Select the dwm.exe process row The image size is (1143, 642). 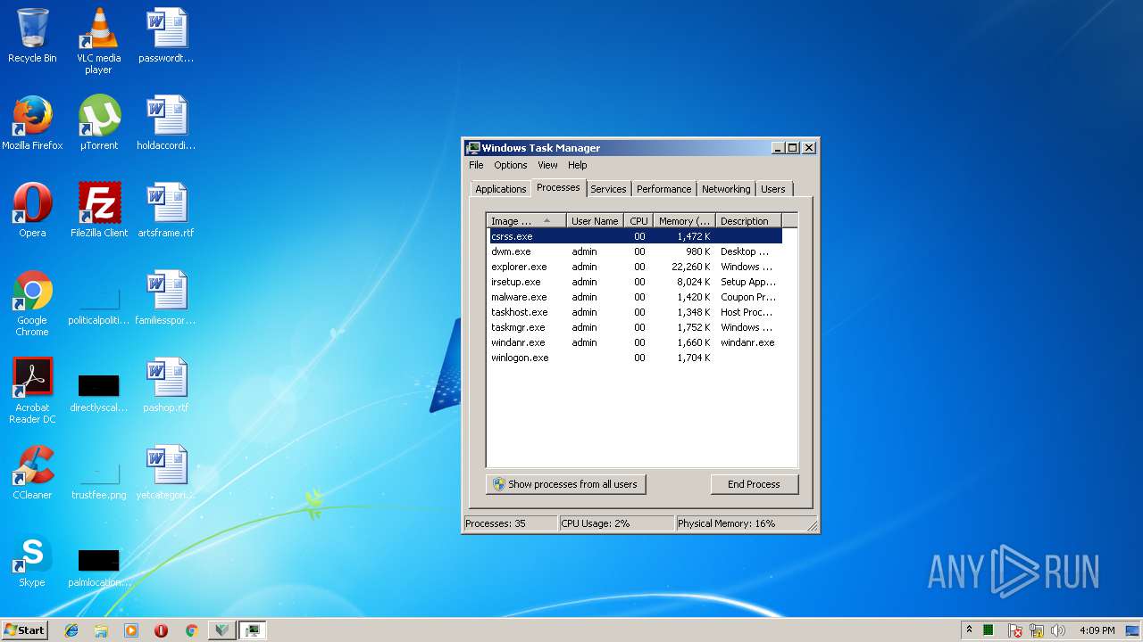coord(635,251)
